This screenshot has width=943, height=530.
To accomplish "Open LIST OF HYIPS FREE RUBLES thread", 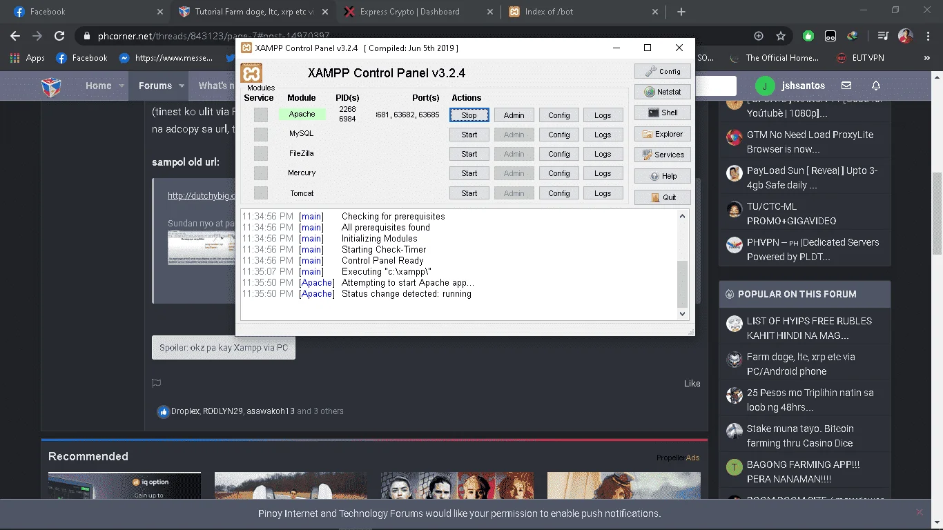I will [x=809, y=328].
